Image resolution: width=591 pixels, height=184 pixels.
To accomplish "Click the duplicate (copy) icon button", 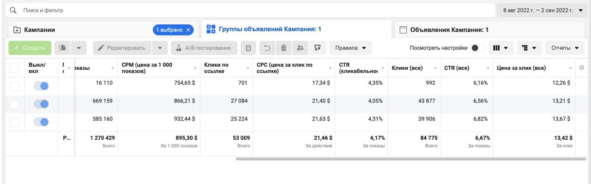I will [x=62, y=48].
